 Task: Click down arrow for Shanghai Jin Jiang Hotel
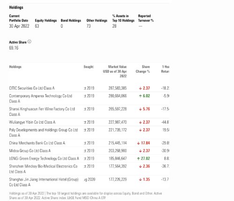click(x=140, y=179)
